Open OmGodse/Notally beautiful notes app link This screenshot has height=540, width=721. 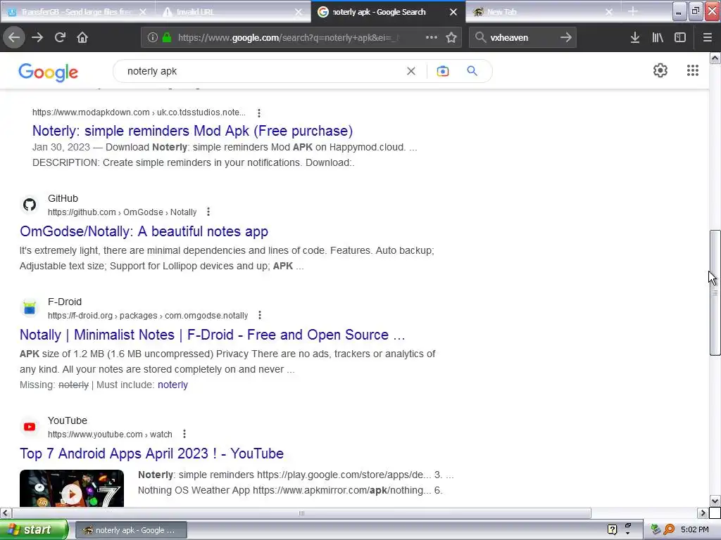[144, 231]
